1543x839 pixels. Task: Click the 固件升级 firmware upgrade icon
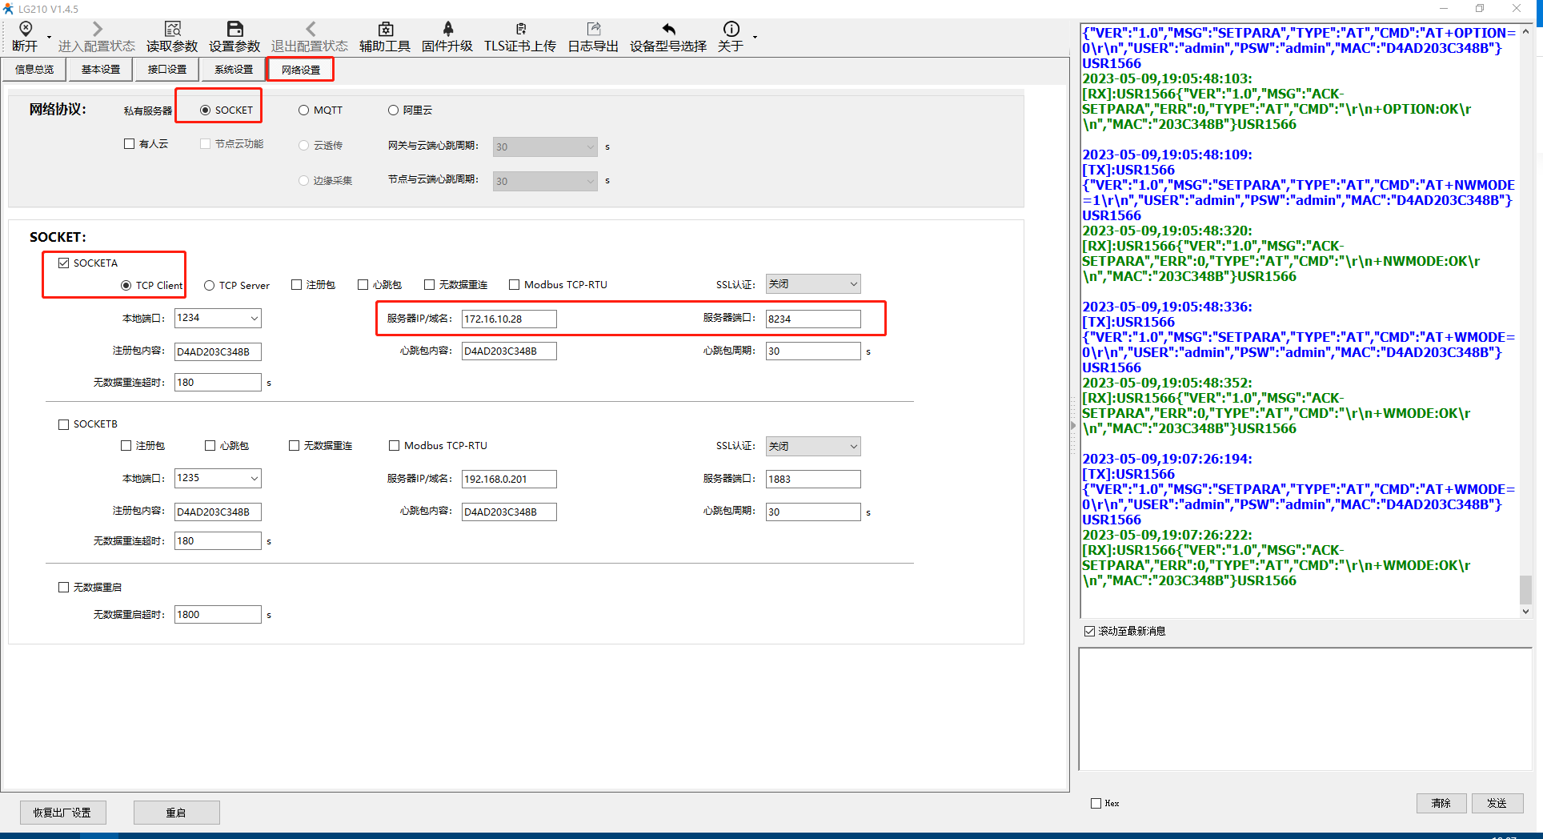(447, 30)
